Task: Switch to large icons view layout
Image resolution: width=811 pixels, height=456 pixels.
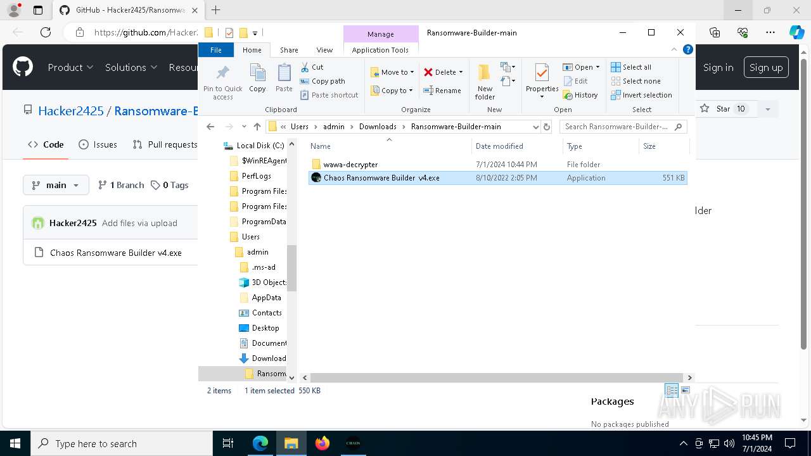Action: pyautogui.click(x=685, y=390)
